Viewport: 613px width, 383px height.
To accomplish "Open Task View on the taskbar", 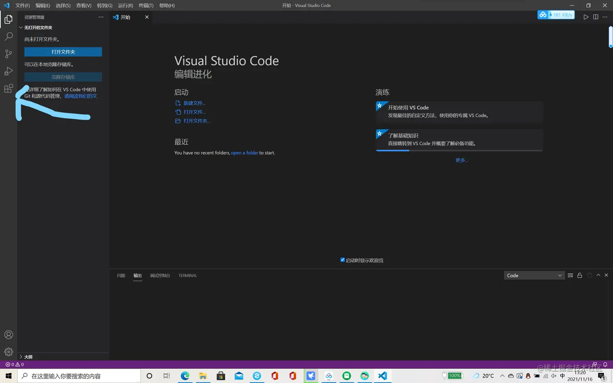I will [167, 376].
